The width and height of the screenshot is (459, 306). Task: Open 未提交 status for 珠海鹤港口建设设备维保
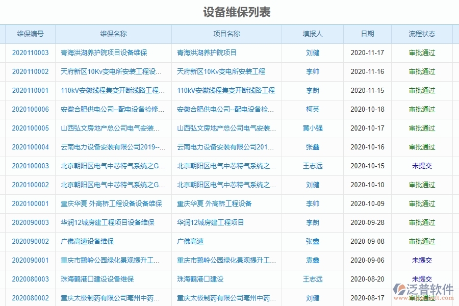pos(422,279)
